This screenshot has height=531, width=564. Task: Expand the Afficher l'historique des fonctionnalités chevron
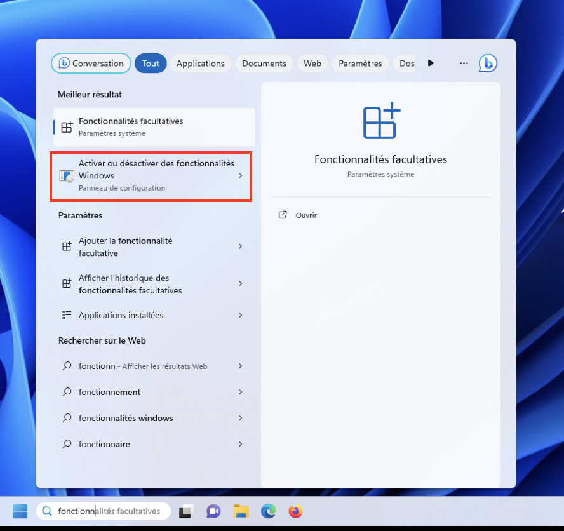coord(240,283)
